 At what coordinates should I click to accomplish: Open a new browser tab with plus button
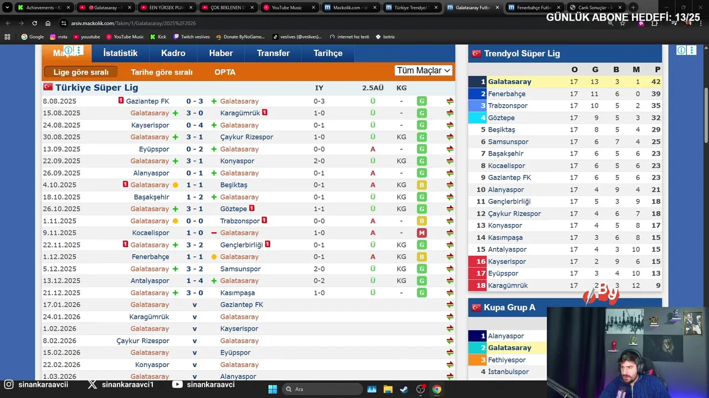tap(633, 8)
